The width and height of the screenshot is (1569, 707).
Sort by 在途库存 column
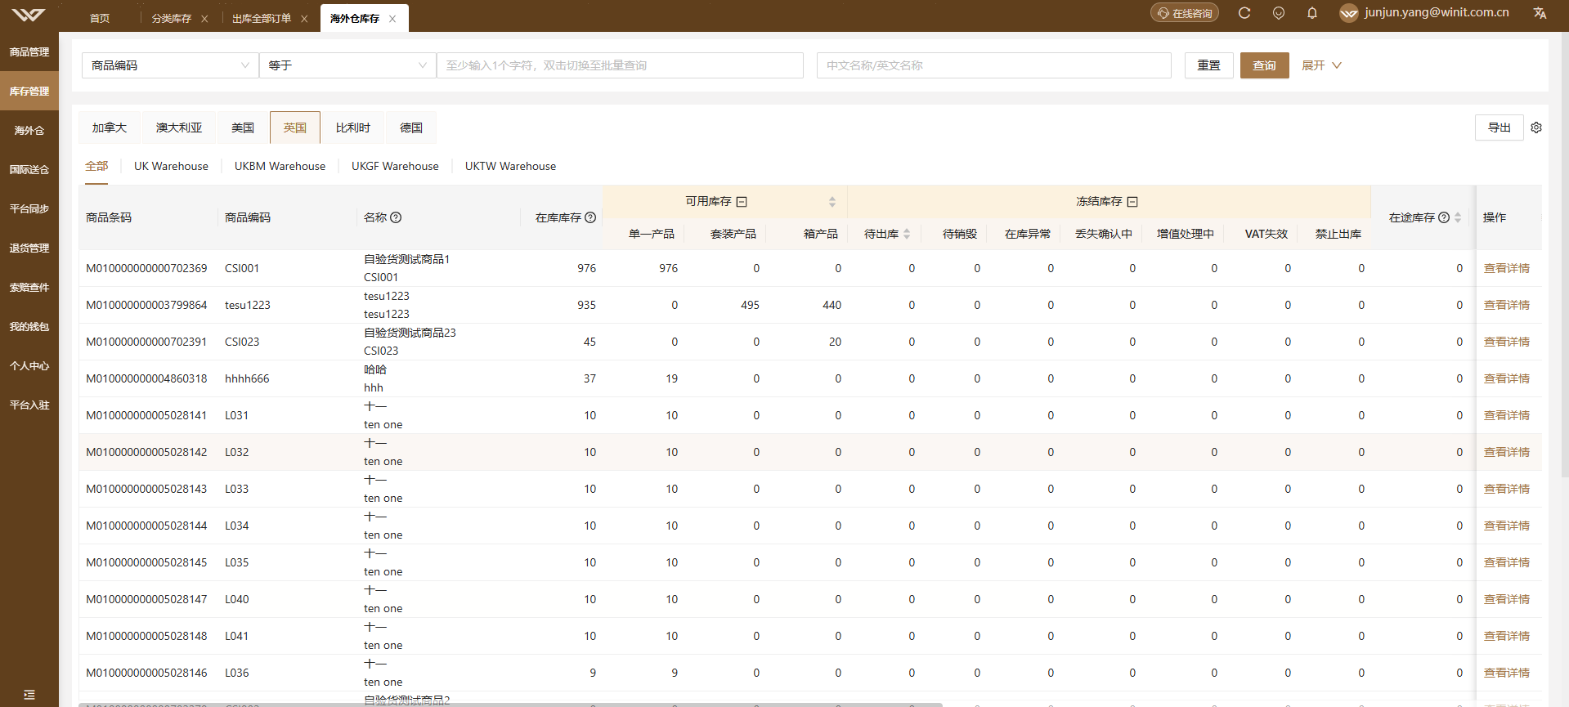click(1458, 217)
